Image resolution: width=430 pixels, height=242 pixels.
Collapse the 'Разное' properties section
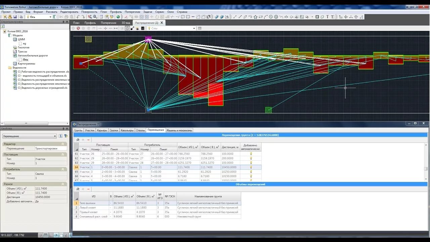(63, 184)
